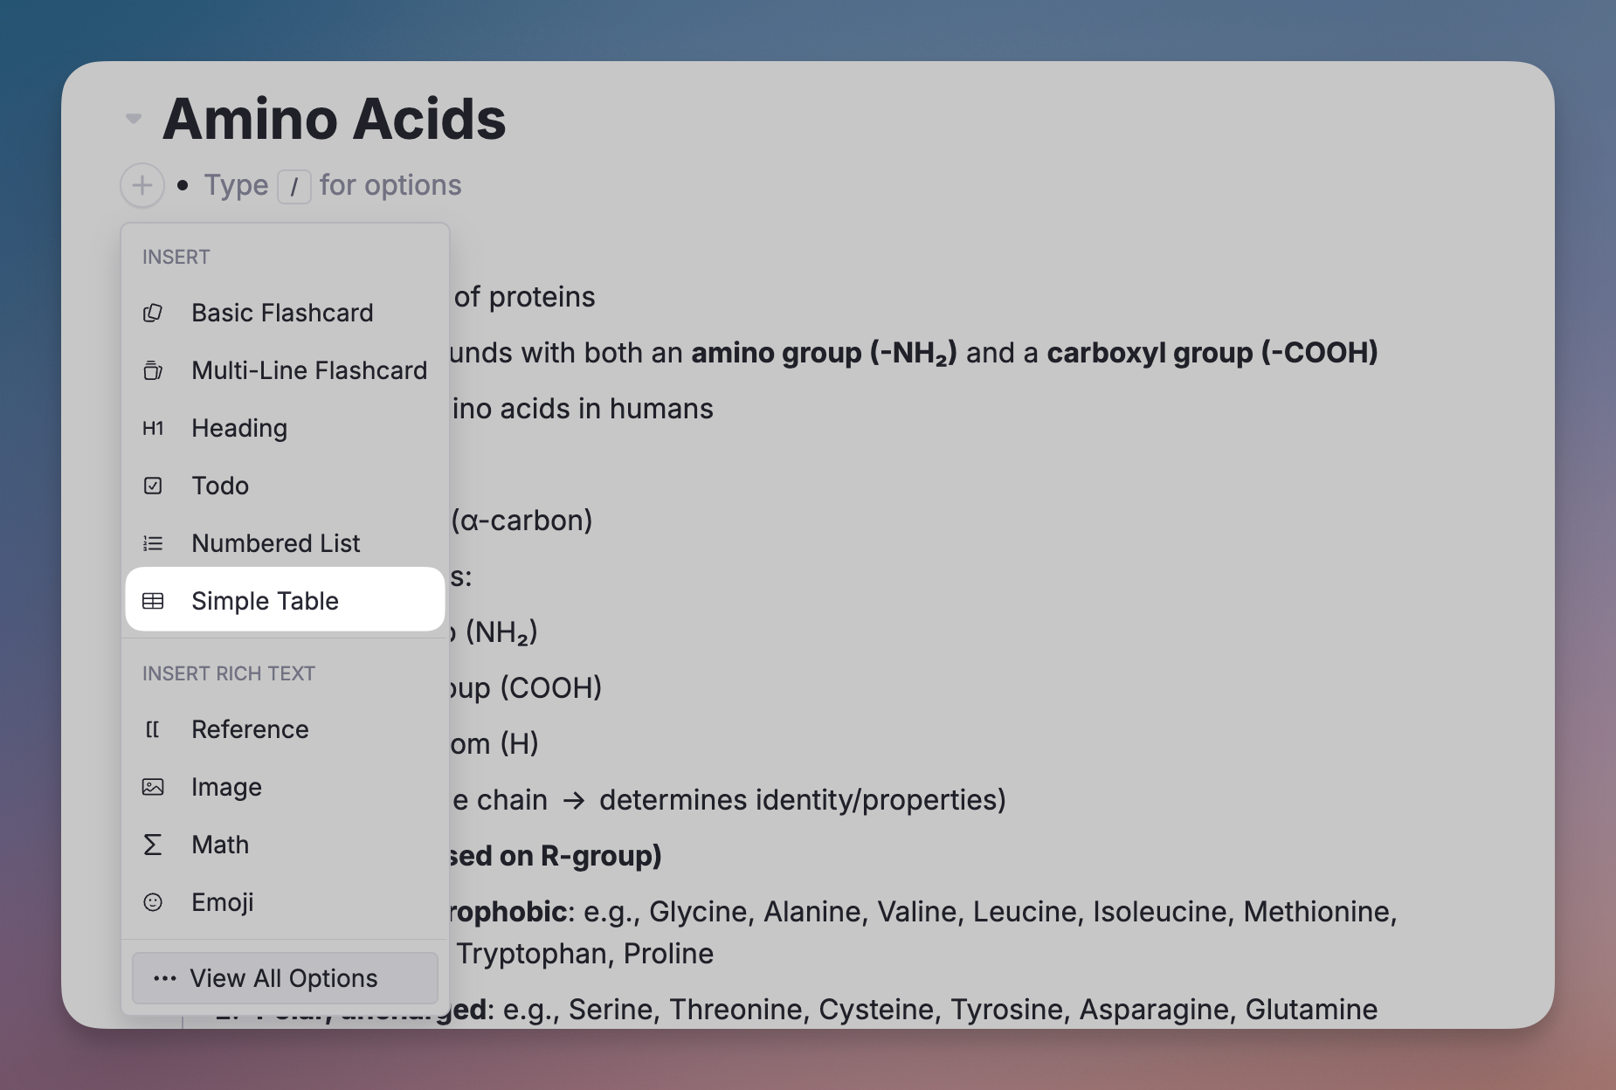Click the Numbered List icon
Image resolution: width=1616 pixels, height=1090 pixels.
(x=153, y=543)
